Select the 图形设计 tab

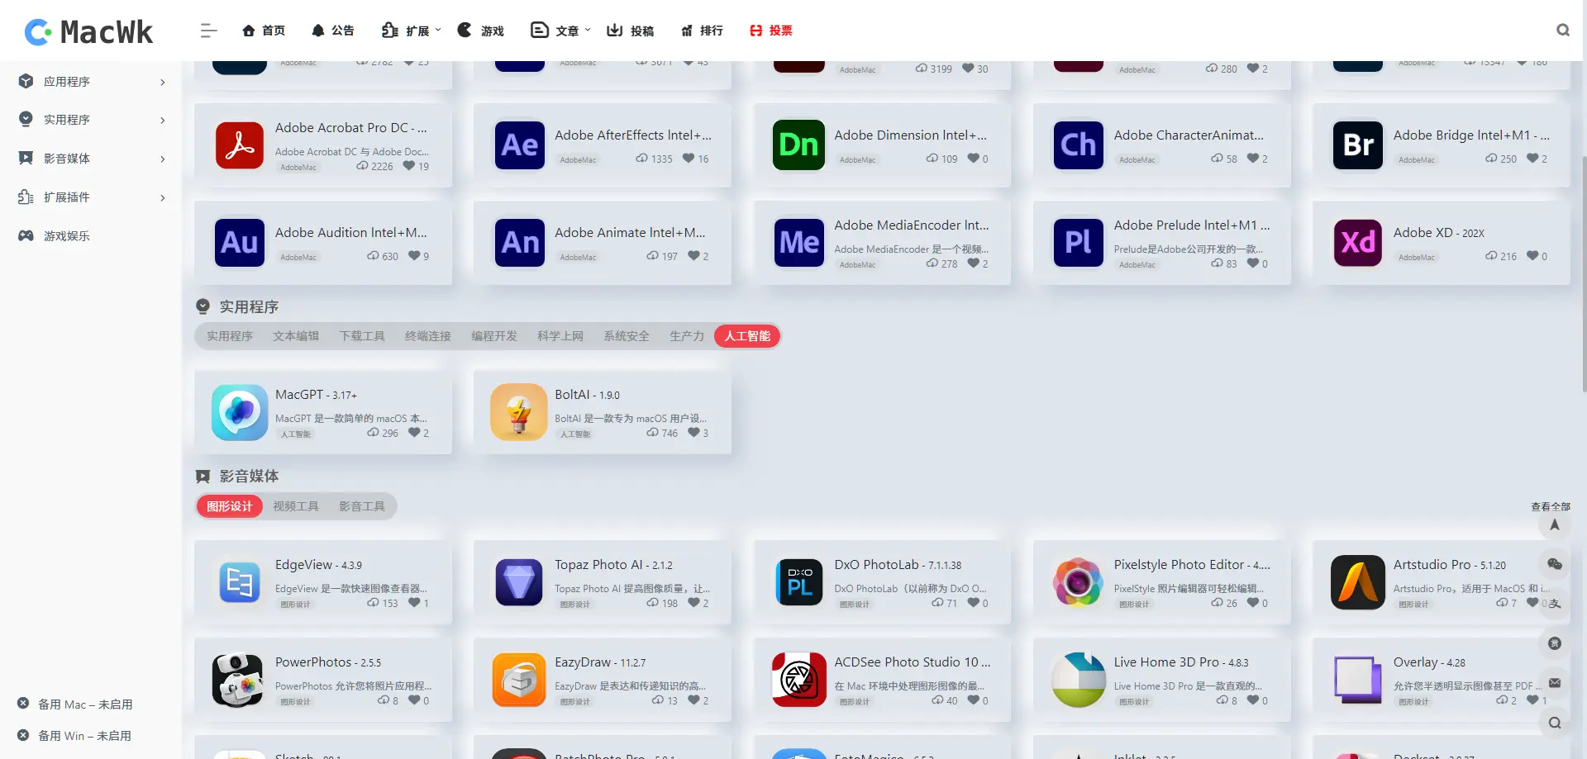point(230,506)
